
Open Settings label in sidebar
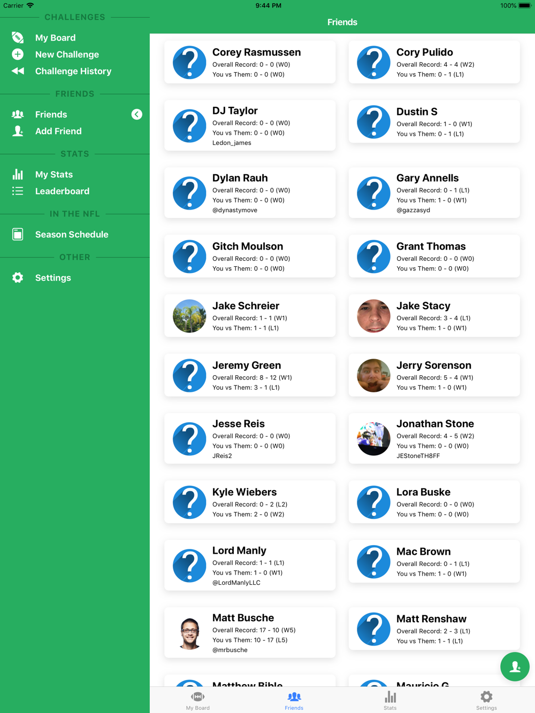point(53,277)
